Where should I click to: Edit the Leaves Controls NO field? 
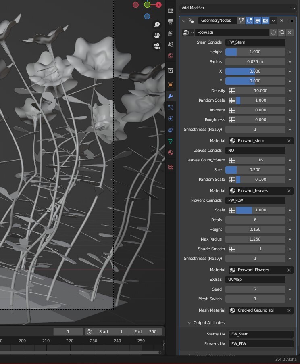[x=255, y=151]
